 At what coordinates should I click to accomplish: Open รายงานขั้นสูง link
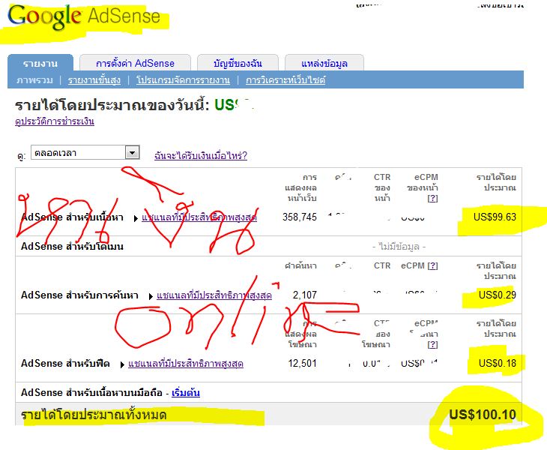point(94,80)
